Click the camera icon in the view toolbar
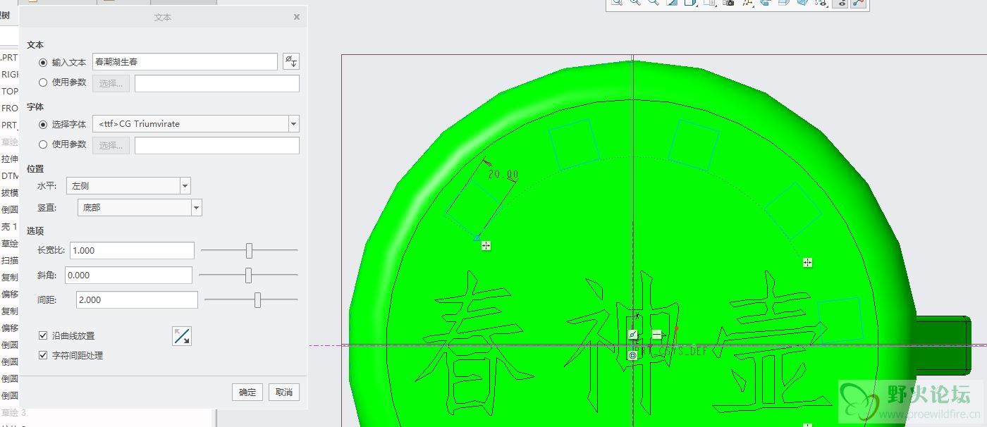The height and width of the screenshot is (427, 987). click(728, 3)
